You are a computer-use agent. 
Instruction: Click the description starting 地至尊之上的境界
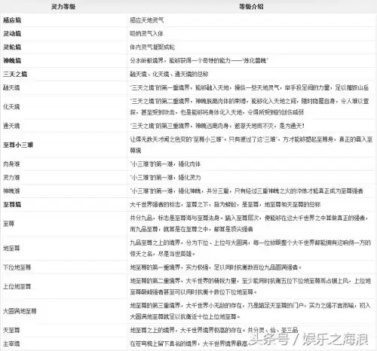coord(214,330)
